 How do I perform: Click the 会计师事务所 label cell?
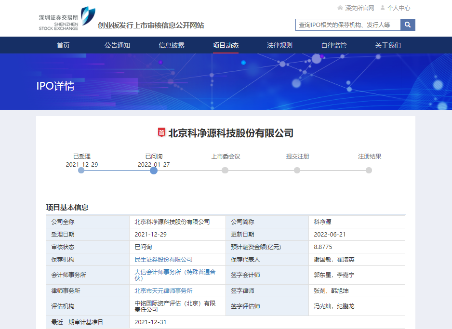point(88,275)
